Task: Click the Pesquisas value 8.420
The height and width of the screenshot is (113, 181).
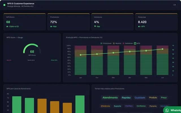Action: pyautogui.click(x=142, y=22)
